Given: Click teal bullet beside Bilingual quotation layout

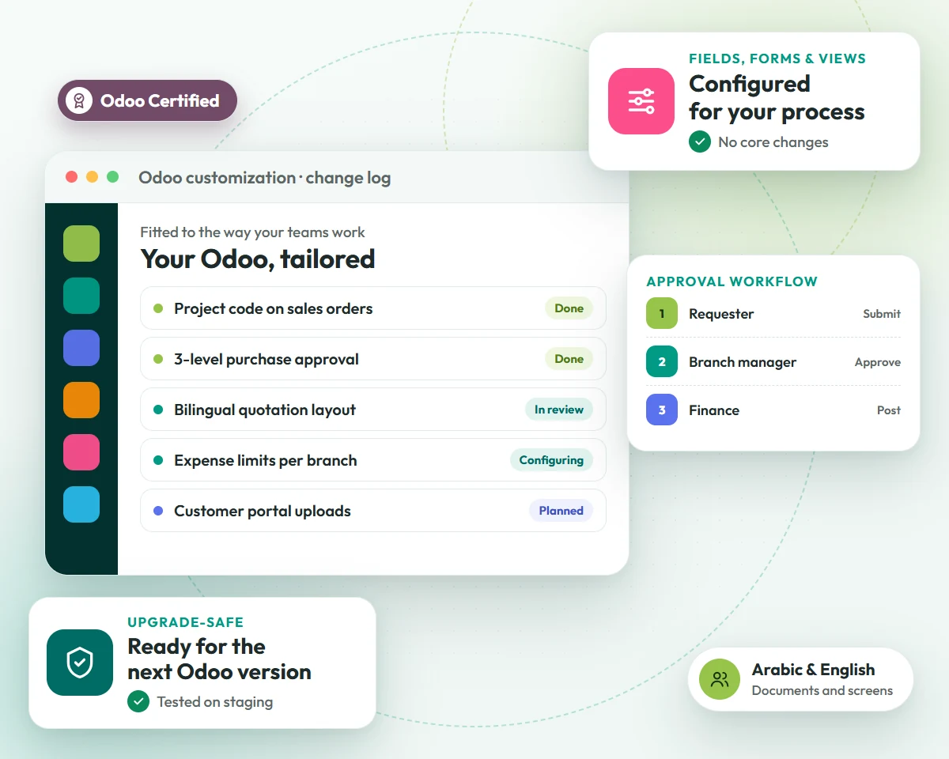Looking at the screenshot, I should [x=158, y=410].
